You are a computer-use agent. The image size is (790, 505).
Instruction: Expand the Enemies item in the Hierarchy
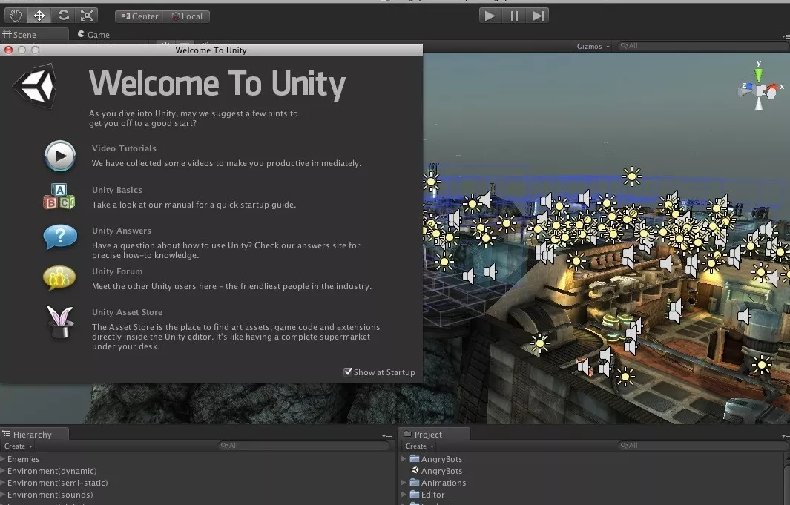coord(4,459)
